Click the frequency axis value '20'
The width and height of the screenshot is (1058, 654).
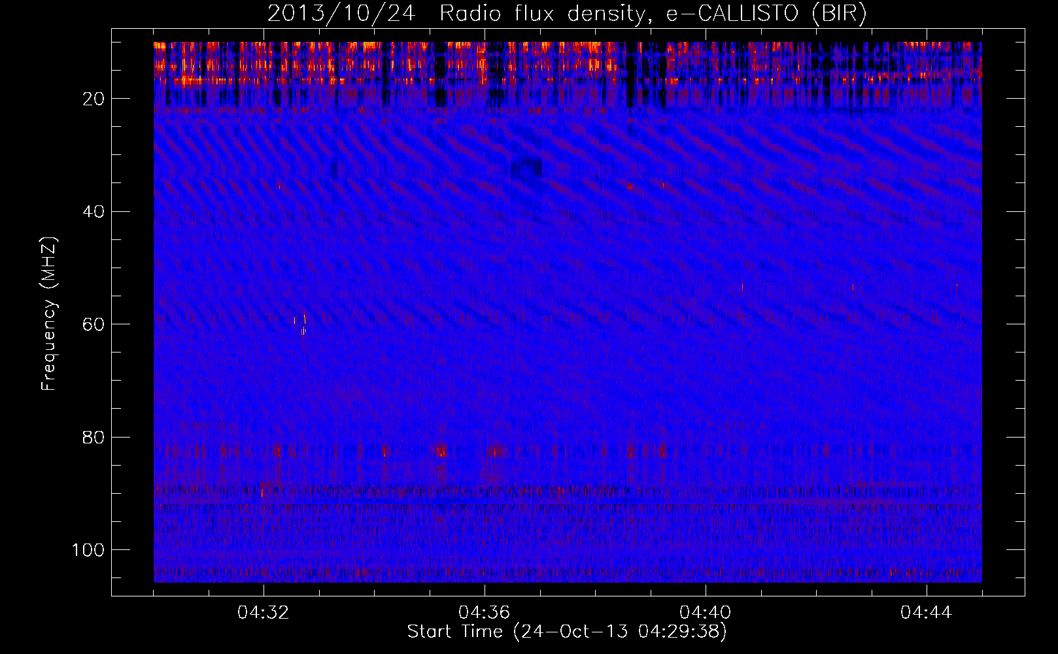tap(94, 99)
